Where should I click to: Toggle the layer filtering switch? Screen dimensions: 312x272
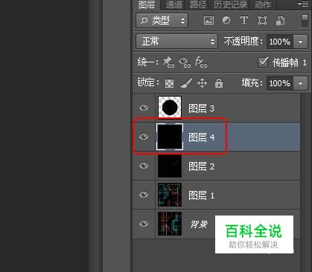click(x=305, y=21)
